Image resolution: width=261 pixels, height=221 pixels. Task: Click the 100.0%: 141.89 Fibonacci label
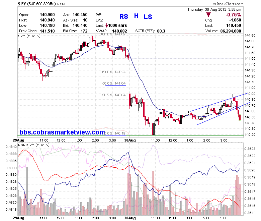(x=113, y=34)
